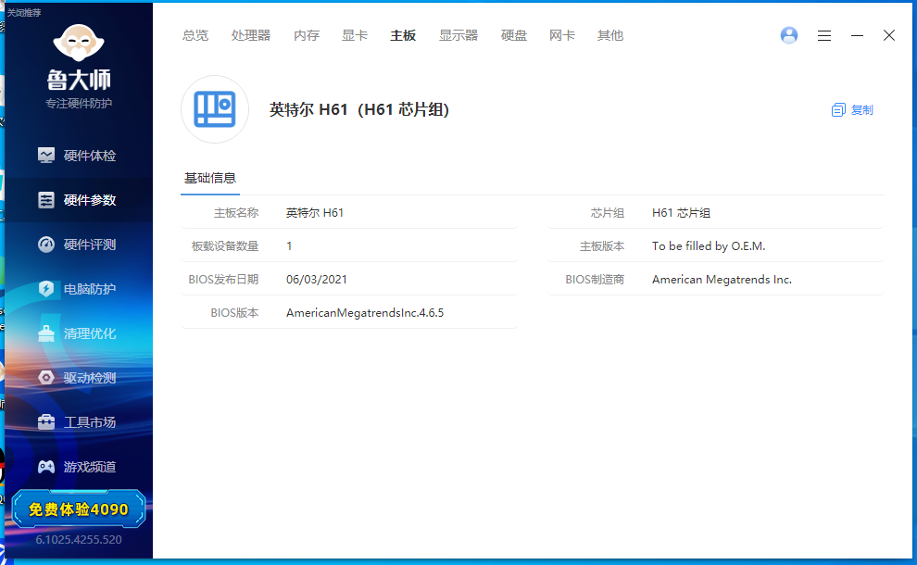Click the version number 6.1025.4255.520
Screen dimensions: 917x565
79,539
